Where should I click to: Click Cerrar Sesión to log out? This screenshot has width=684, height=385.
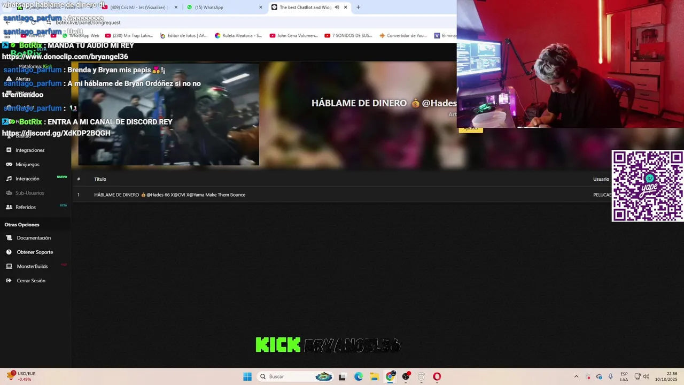click(31, 281)
